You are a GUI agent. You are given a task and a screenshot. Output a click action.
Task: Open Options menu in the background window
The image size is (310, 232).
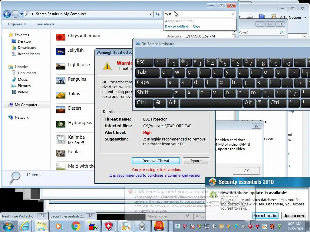[297, 17]
